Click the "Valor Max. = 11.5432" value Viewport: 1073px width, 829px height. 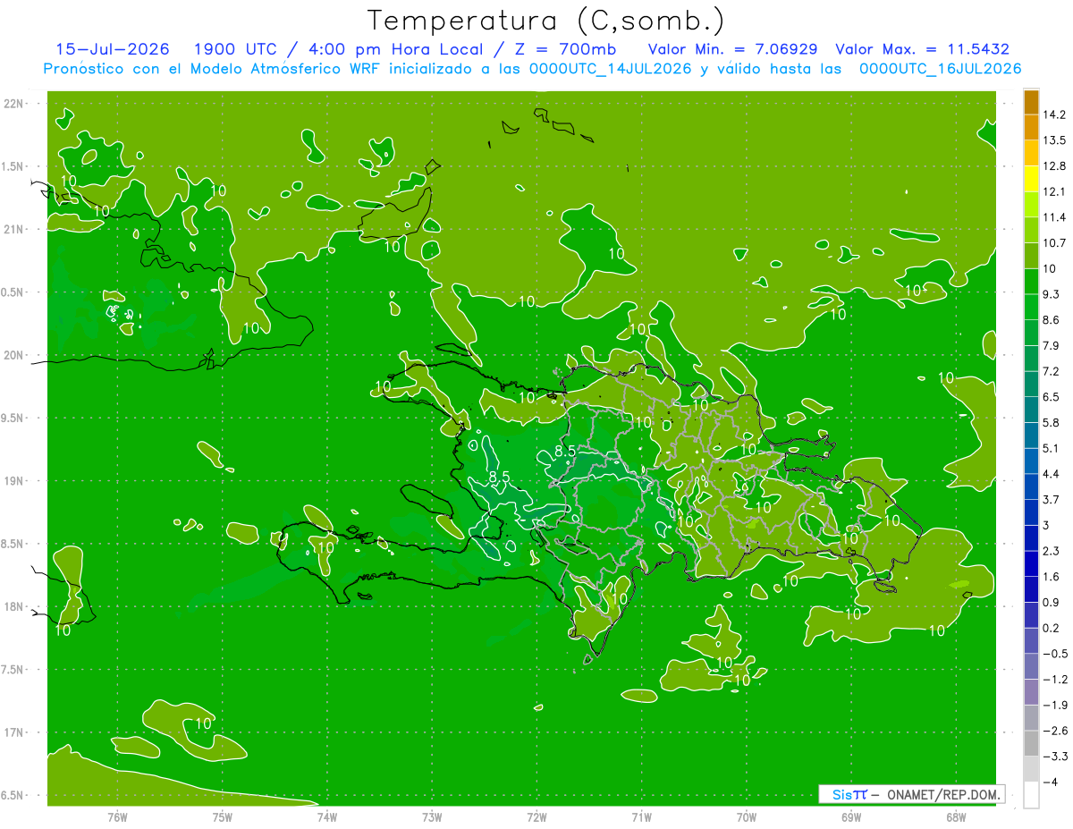[x=922, y=49]
